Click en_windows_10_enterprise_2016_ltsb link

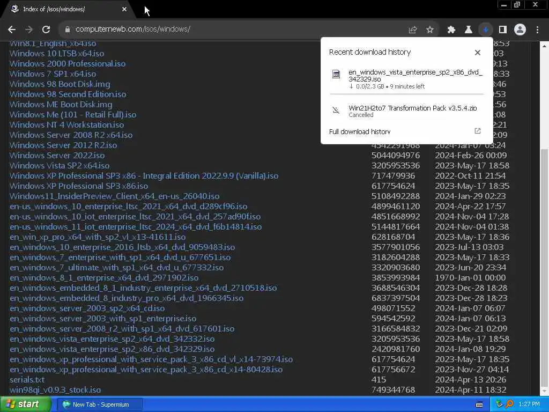[x=122, y=247]
